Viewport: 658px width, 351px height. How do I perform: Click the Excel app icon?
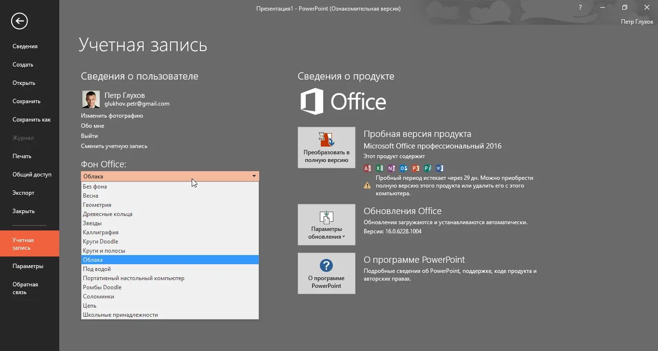tap(380, 168)
